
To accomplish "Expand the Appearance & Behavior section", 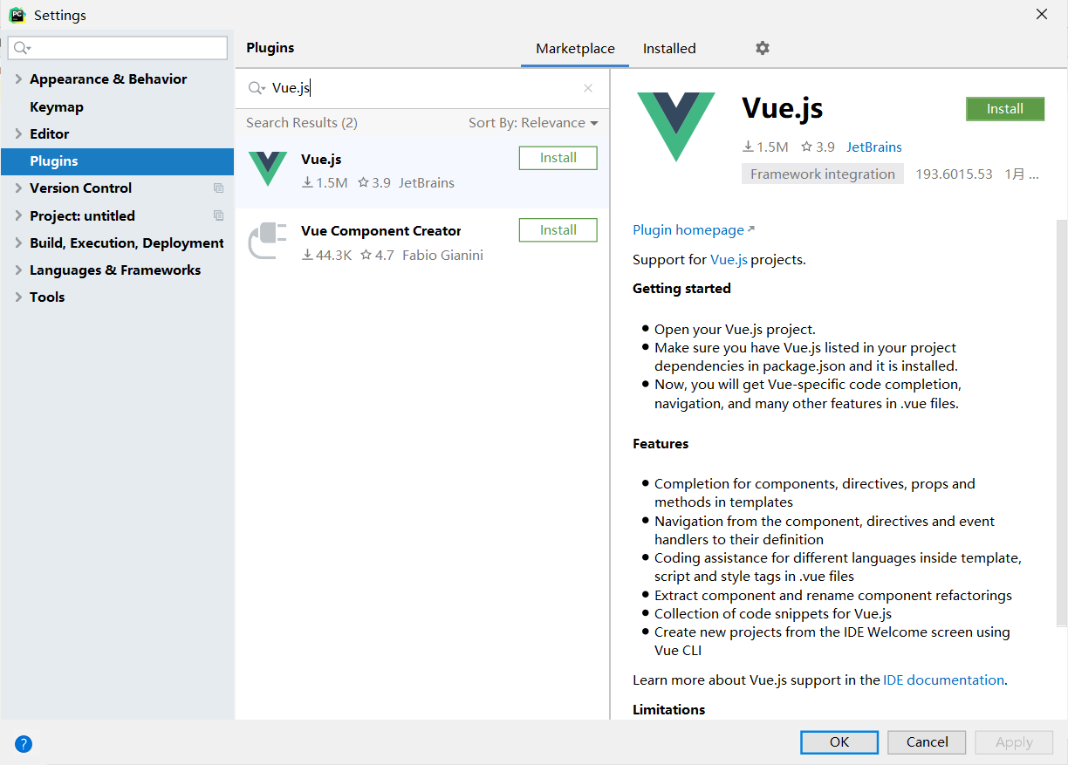I will pos(18,79).
